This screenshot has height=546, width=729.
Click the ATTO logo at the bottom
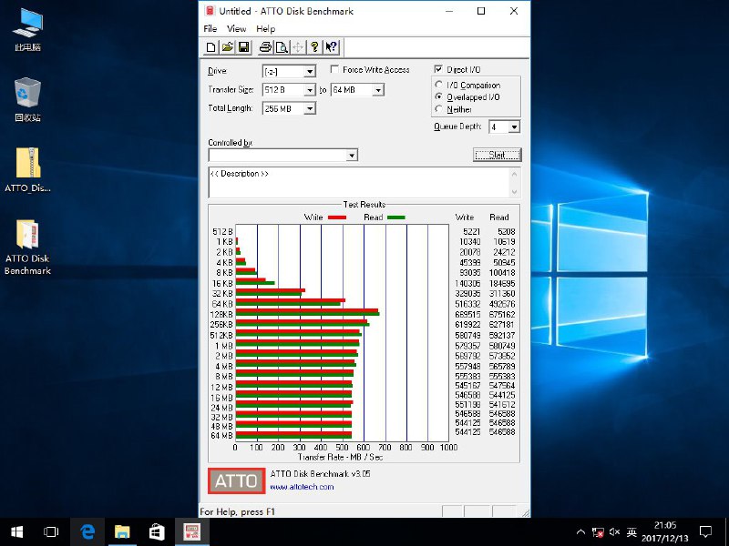point(237,480)
